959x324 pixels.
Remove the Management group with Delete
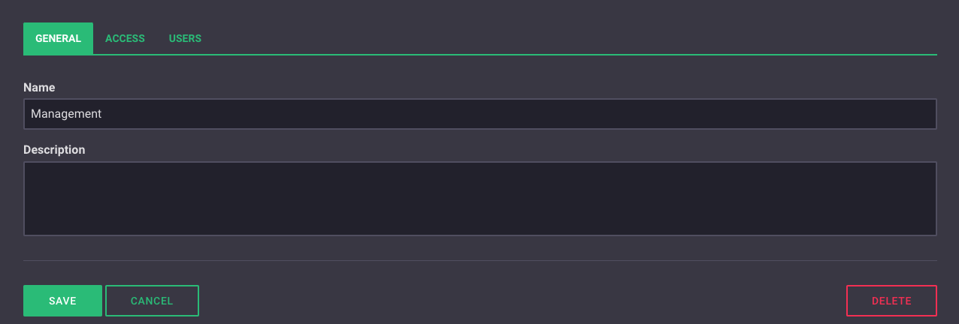click(x=891, y=301)
